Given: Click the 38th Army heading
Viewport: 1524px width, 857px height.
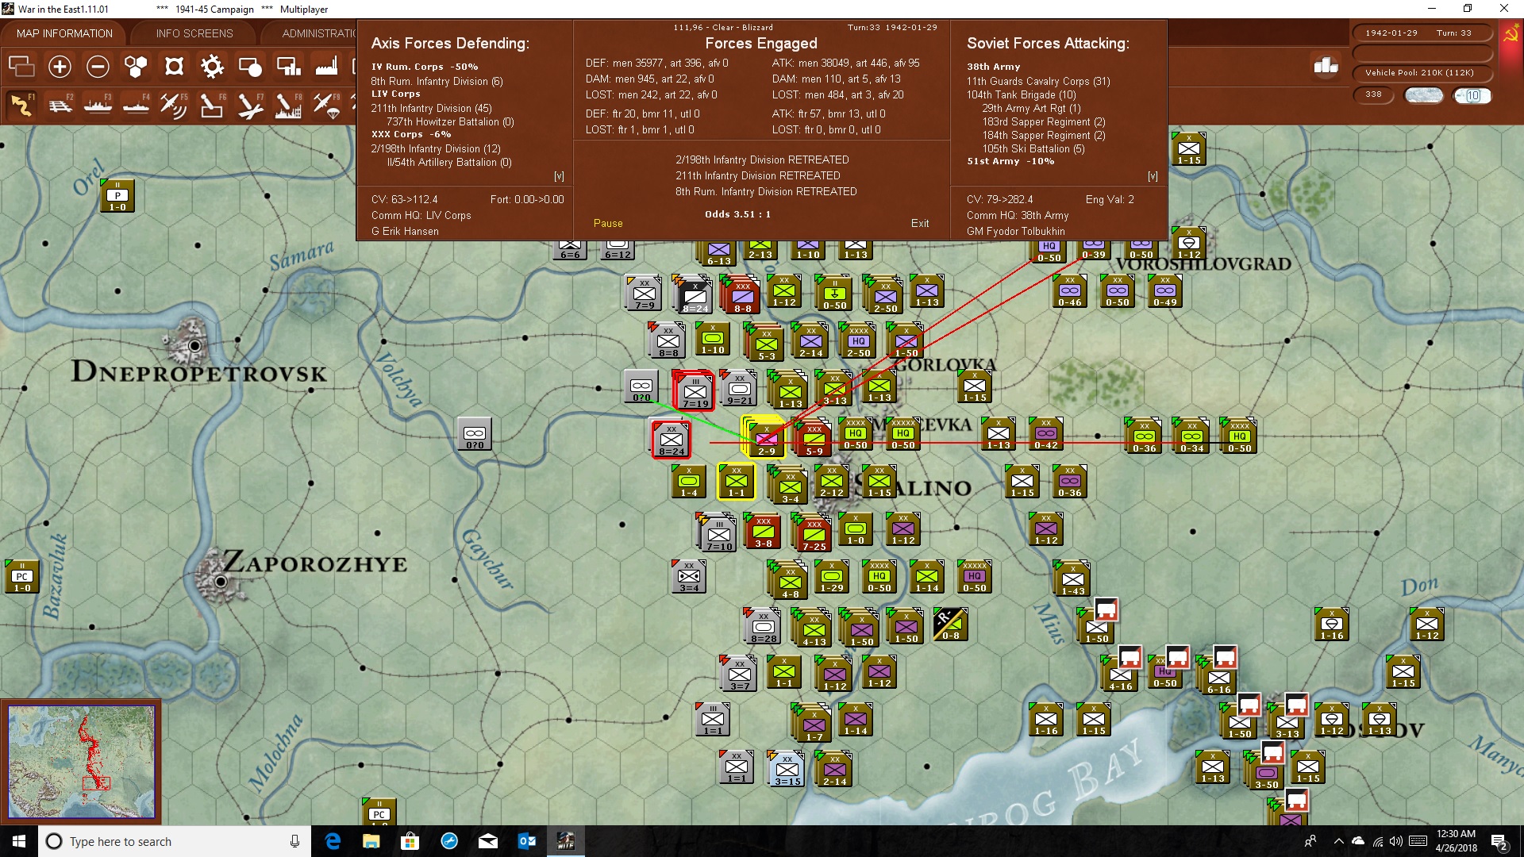Looking at the screenshot, I should 994,67.
